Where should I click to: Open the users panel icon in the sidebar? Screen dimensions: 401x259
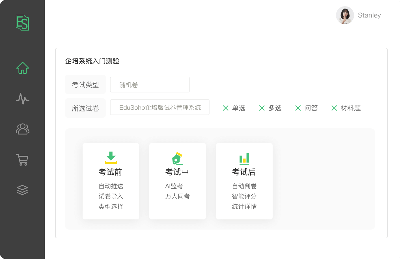[22, 129]
